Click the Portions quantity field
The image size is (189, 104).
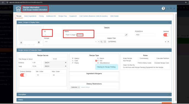coord(37,63)
